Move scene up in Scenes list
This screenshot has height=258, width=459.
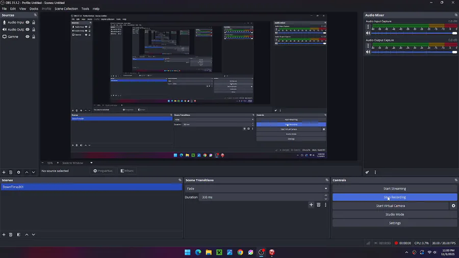(x=27, y=235)
